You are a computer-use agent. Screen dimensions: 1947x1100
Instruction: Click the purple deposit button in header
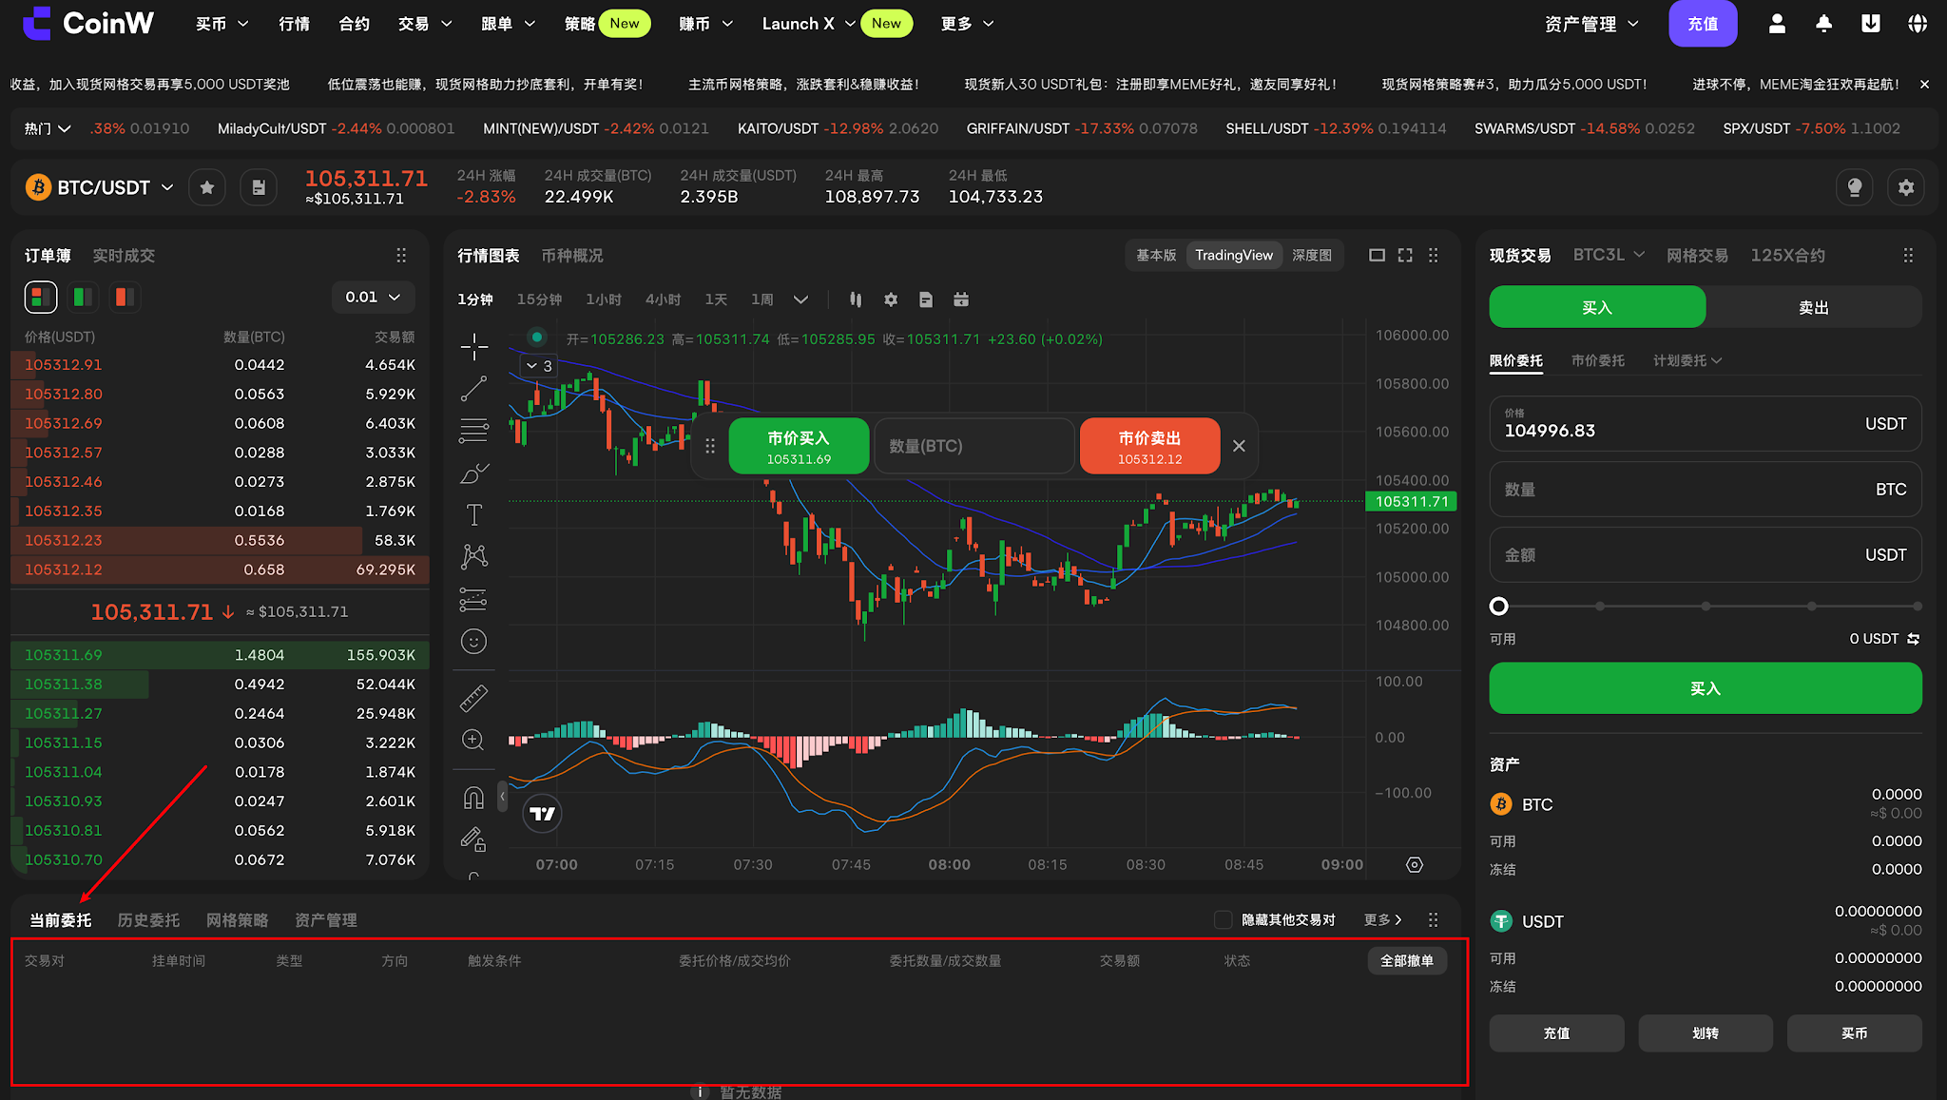pyautogui.click(x=1703, y=24)
